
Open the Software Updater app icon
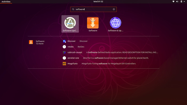point(70,23)
